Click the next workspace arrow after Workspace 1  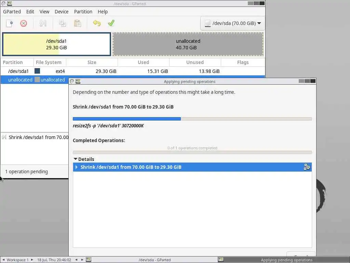coord(32,260)
